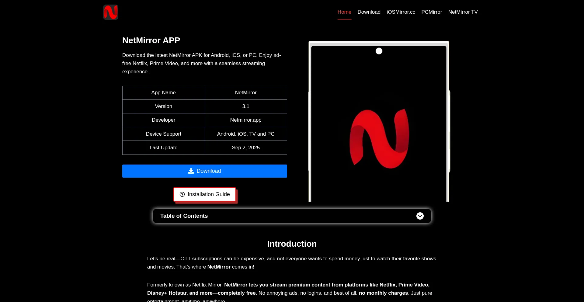Select the version 3.1 table cell

pos(246,106)
